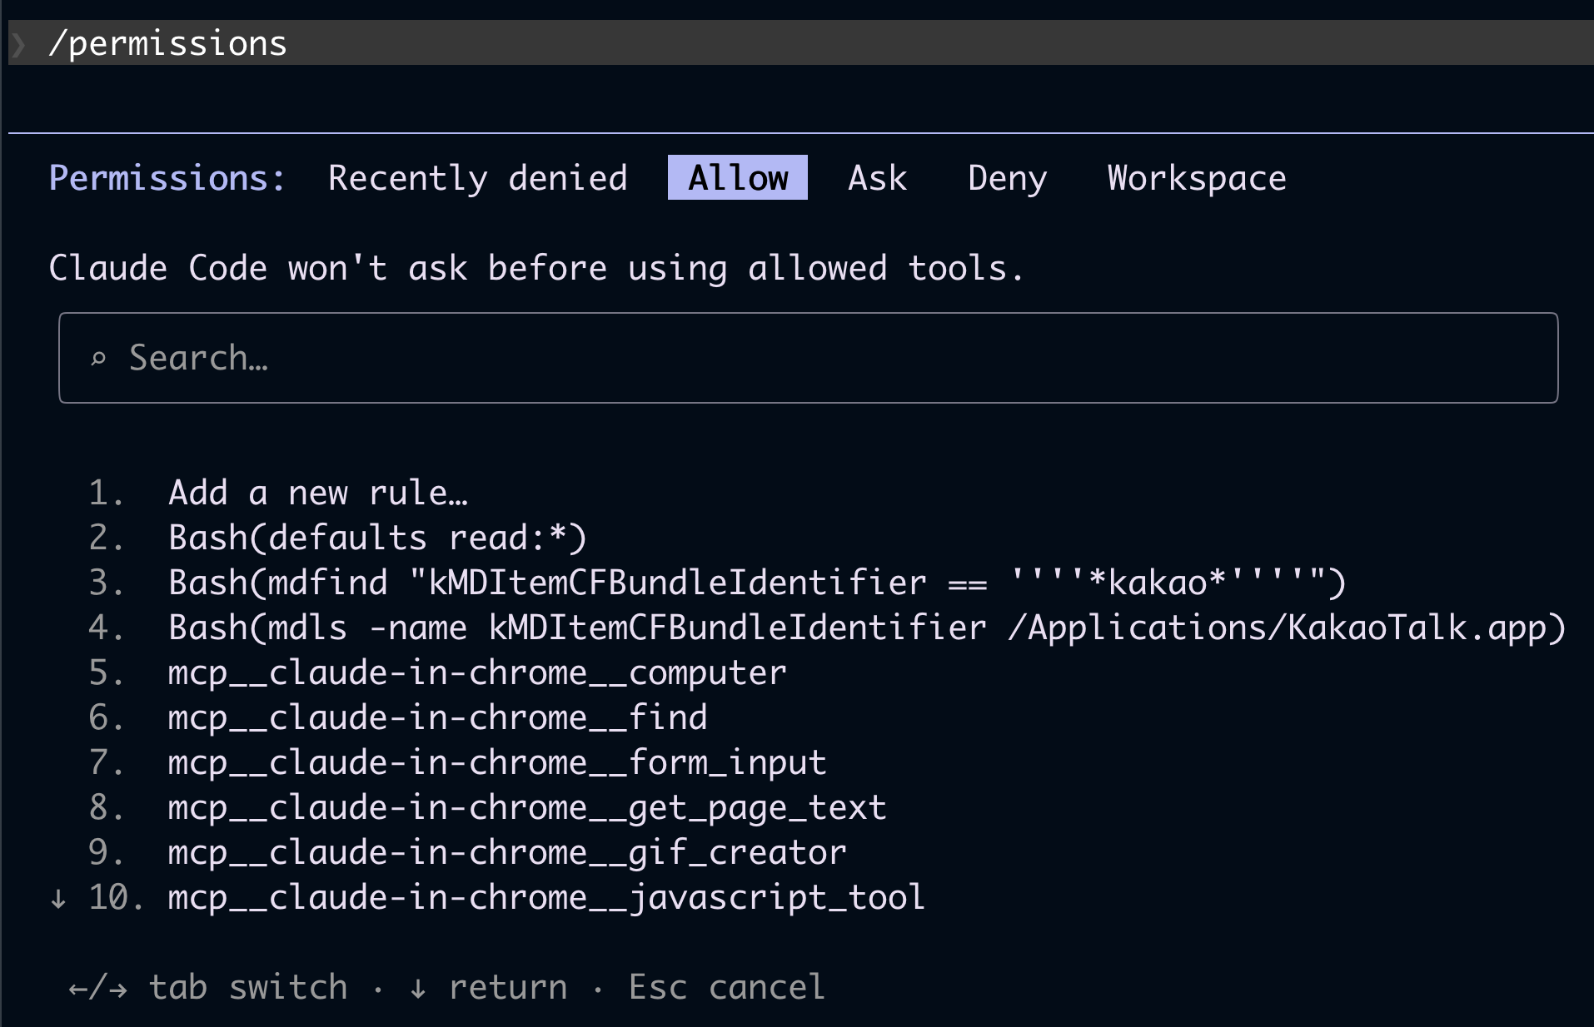Switch to the Recently denied tab
The image size is (1594, 1027).
(477, 178)
